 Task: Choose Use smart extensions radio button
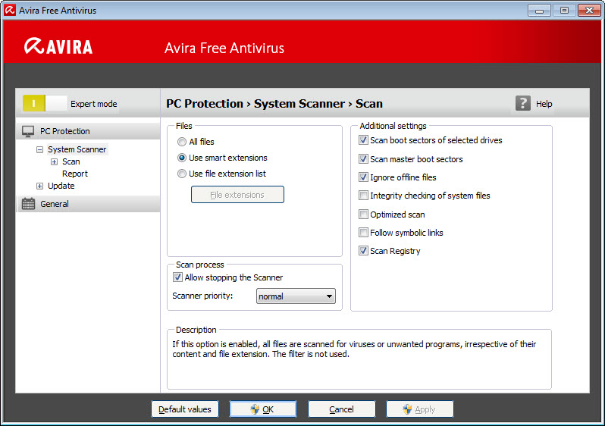182,158
